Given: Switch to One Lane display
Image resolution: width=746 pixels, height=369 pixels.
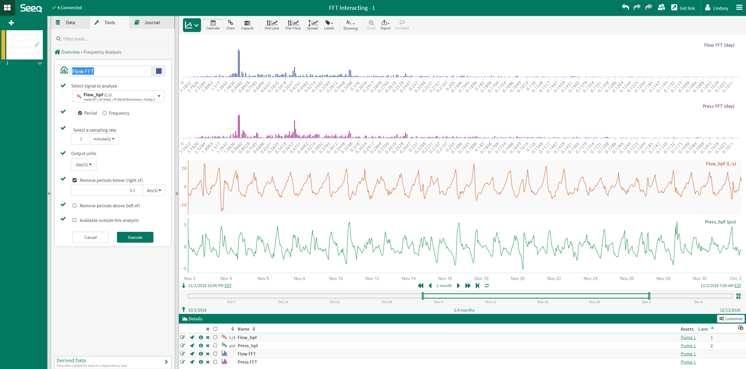Looking at the screenshot, I should (x=271, y=25).
